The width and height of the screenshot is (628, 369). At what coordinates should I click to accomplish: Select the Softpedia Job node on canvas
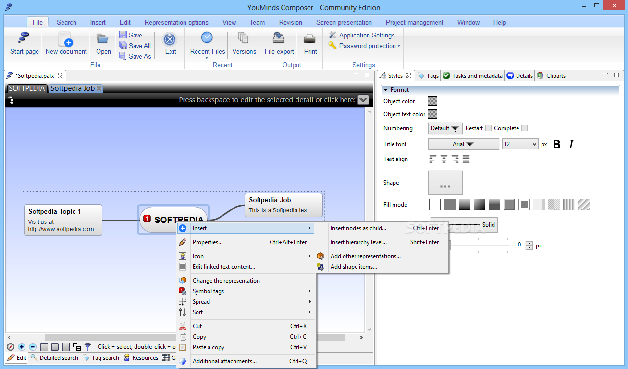(284, 205)
